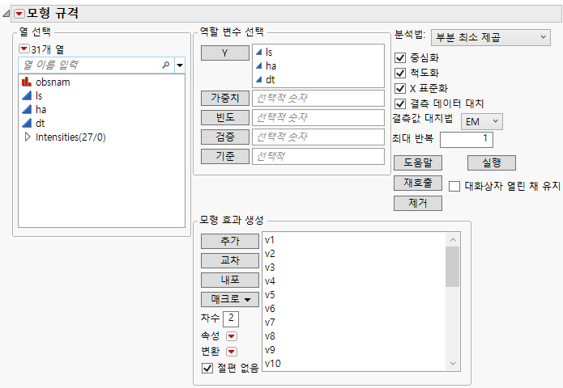
Task: Click the 실행 button to run
Action: [492, 163]
